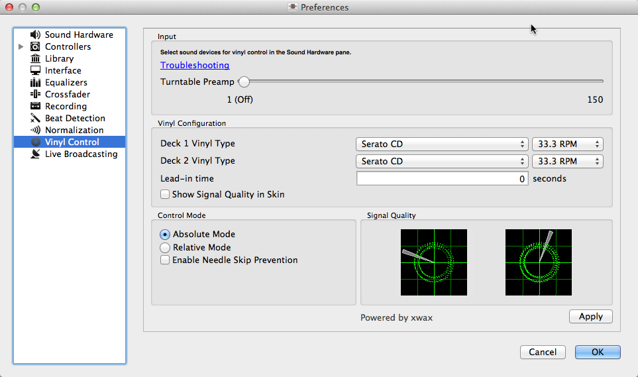Click the Sound Hardware speaker icon
The height and width of the screenshot is (377, 638).
click(x=36, y=34)
